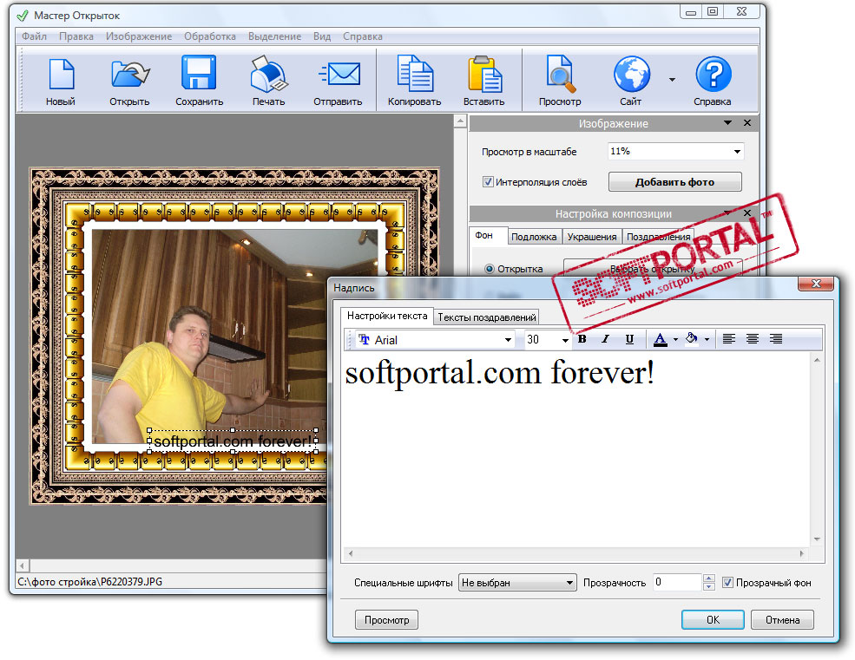Switch to the Настройки текста tab
This screenshot has width=855, height=660.
(x=387, y=316)
